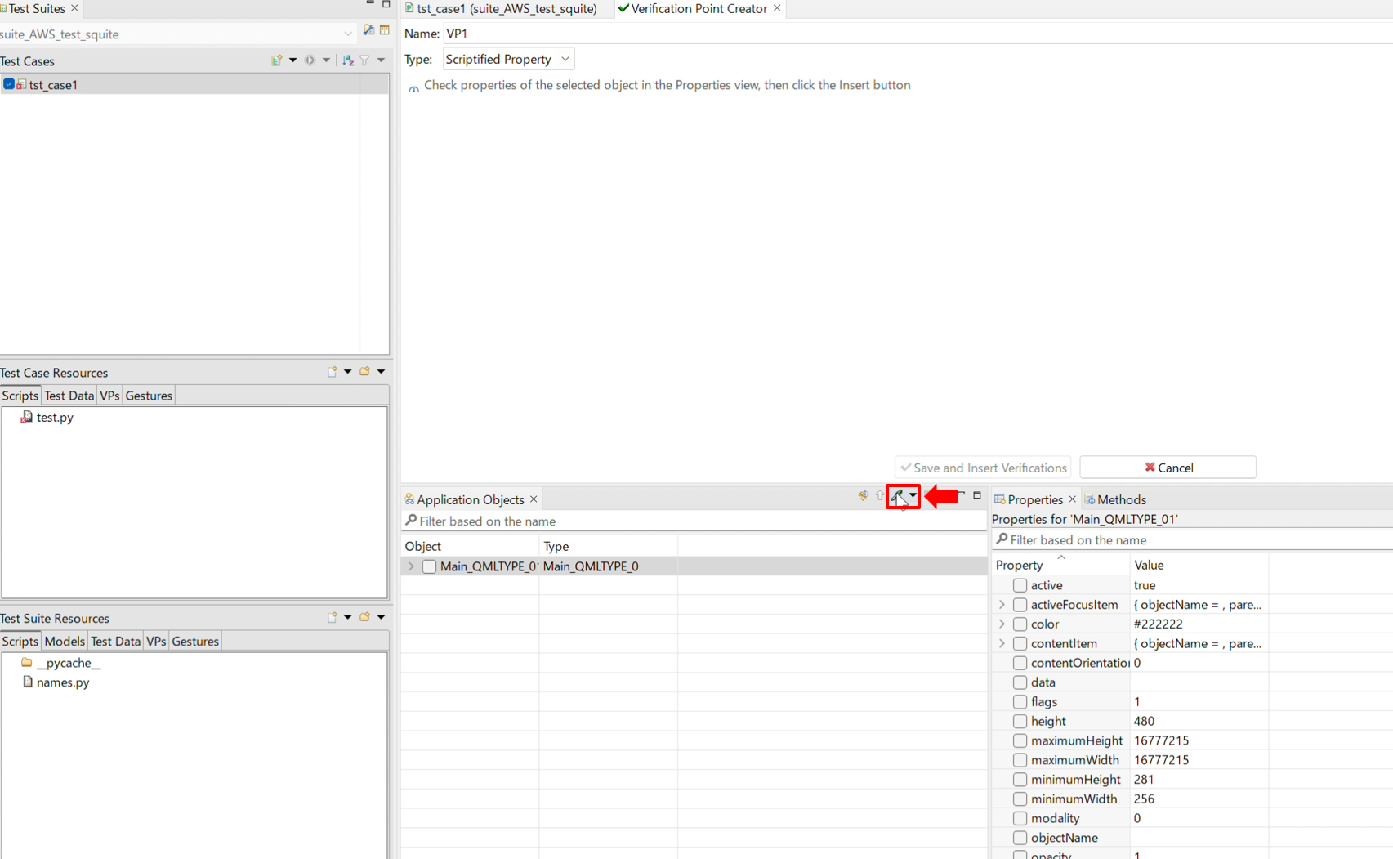Expand the Main_QMLTYPE_0 tree node

411,566
